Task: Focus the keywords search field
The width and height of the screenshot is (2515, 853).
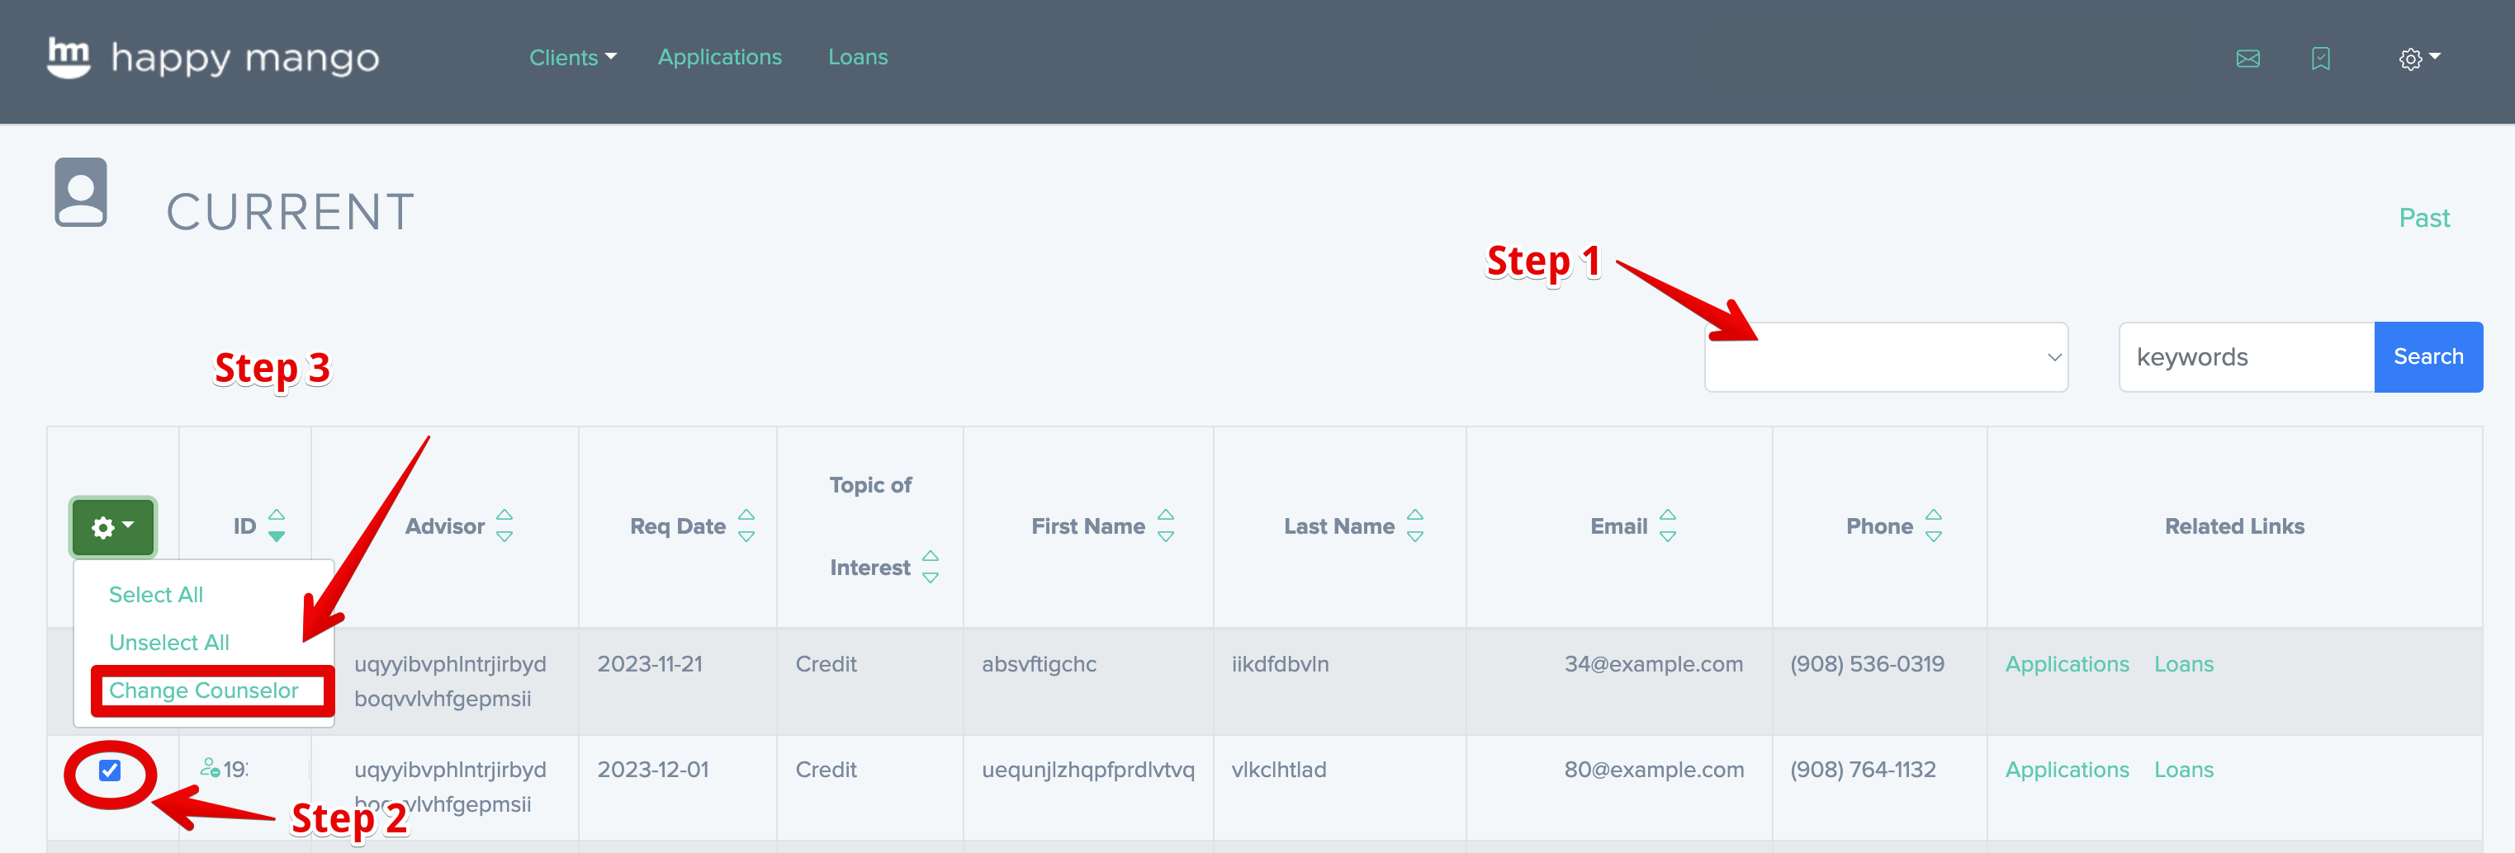Action: point(2246,357)
